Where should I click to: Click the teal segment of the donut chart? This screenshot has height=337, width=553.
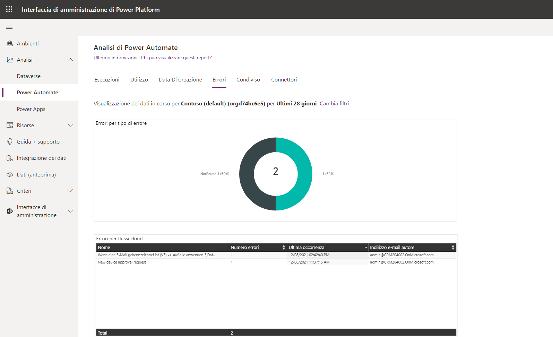tap(305, 174)
